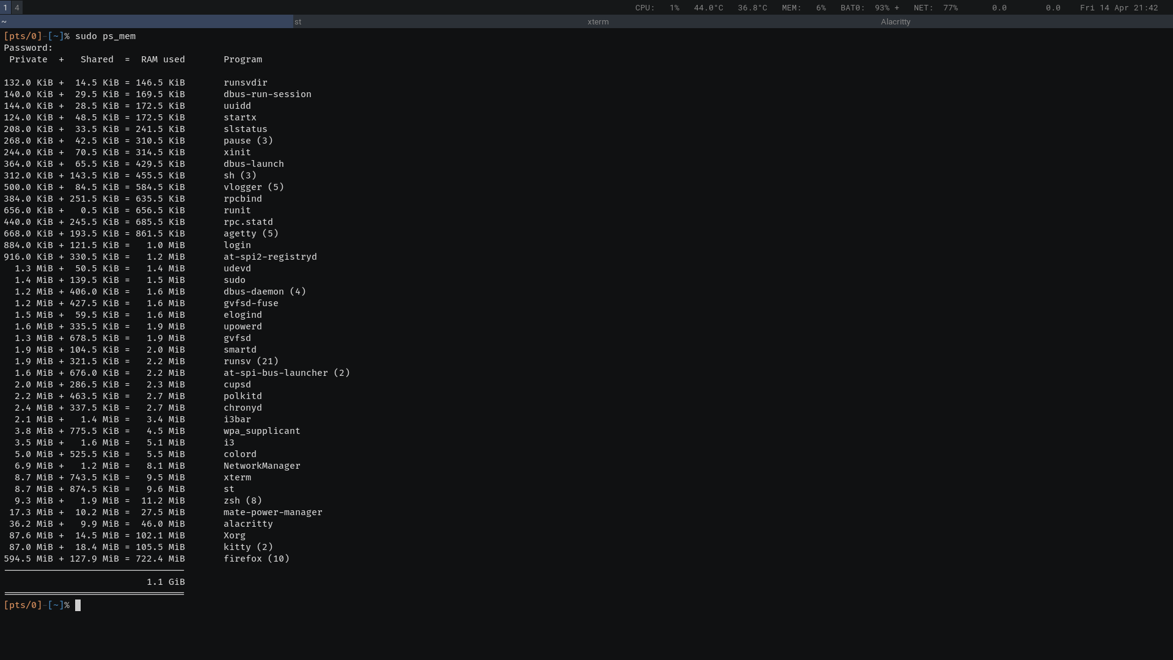The image size is (1173, 660).
Task: Select the ~ terminal tab
Action: click(147, 21)
